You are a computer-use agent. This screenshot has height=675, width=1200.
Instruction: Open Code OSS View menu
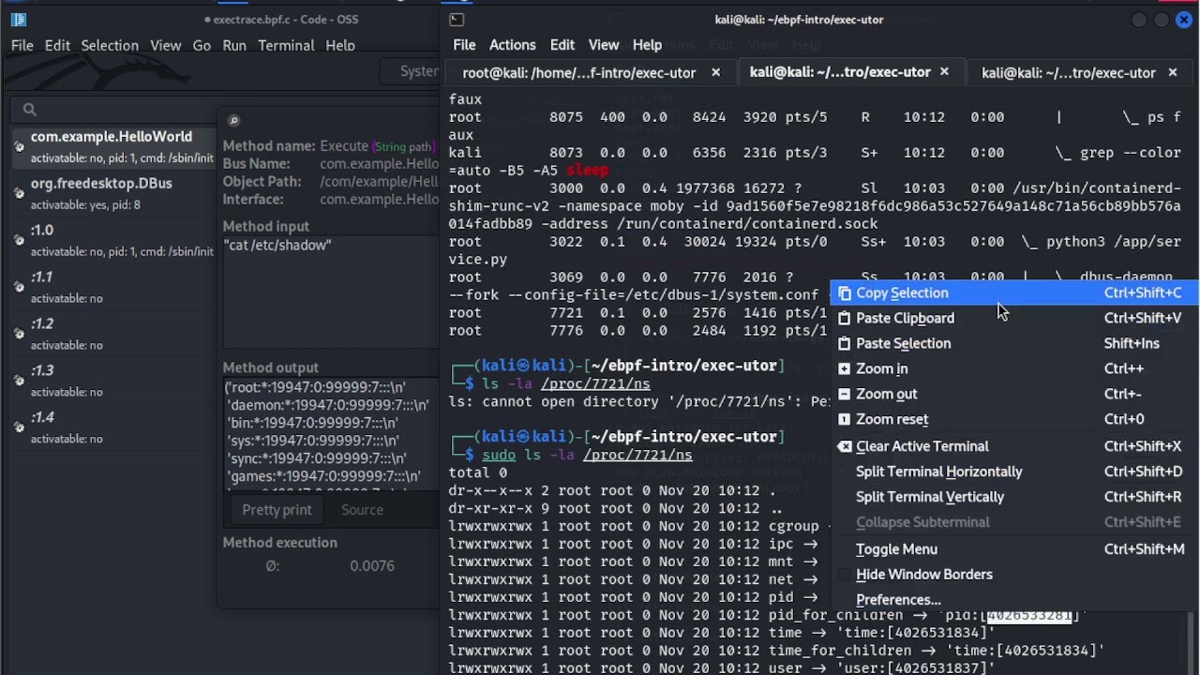(166, 45)
